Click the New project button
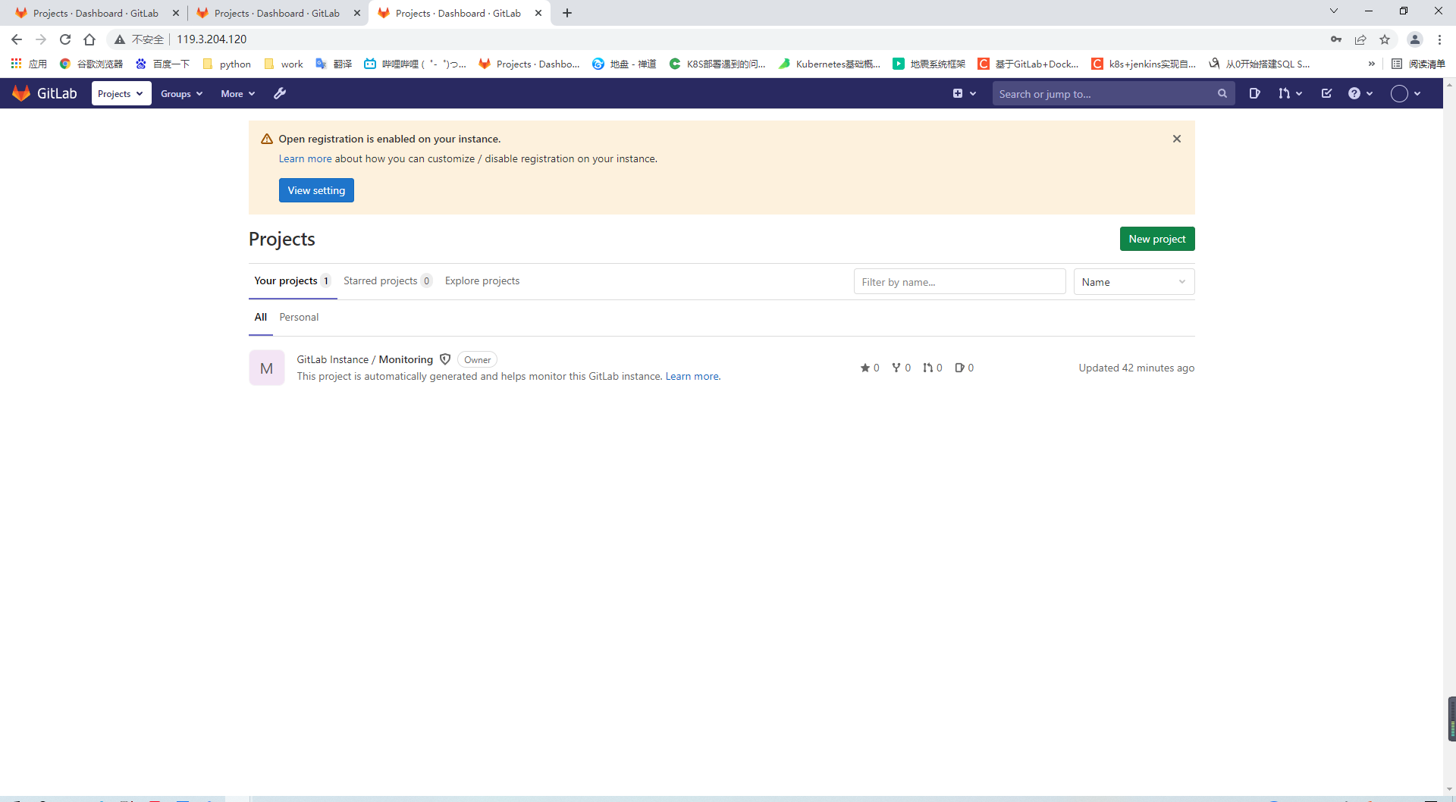 coord(1156,238)
